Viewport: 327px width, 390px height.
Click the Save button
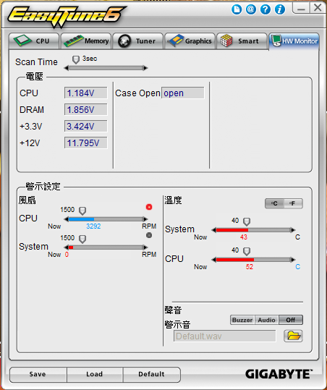(x=38, y=374)
